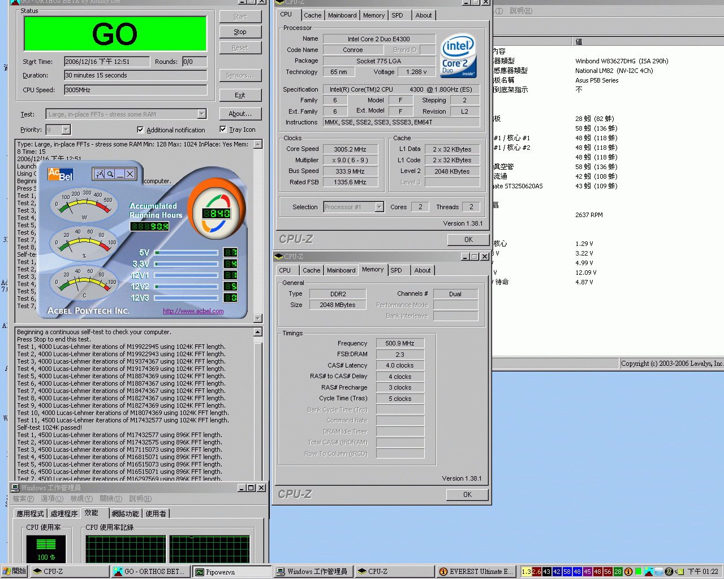The image size is (724, 579).
Task: Click the Start Time field in ORTHOS
Action: 107,62
